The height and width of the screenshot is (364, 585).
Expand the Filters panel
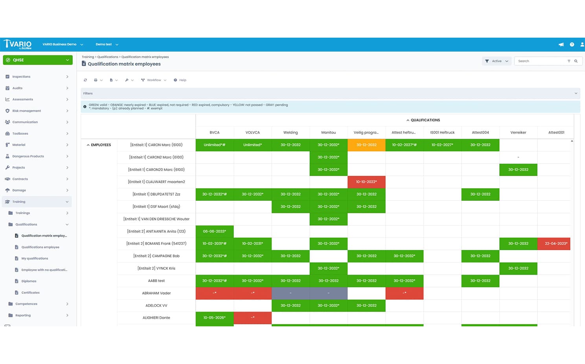click(x=576, y=93)
